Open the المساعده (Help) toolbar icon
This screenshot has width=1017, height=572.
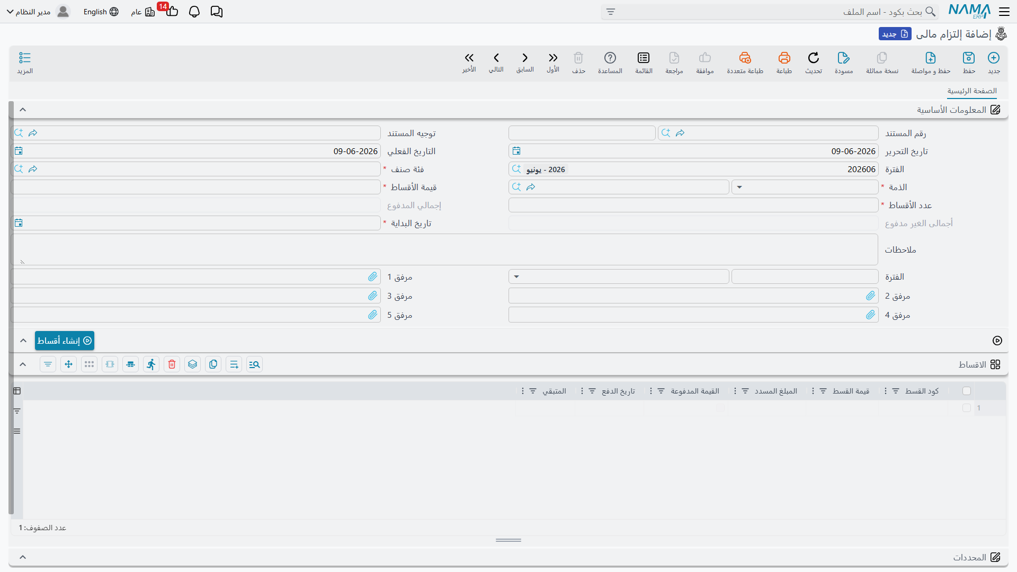(x=610, y=62)
